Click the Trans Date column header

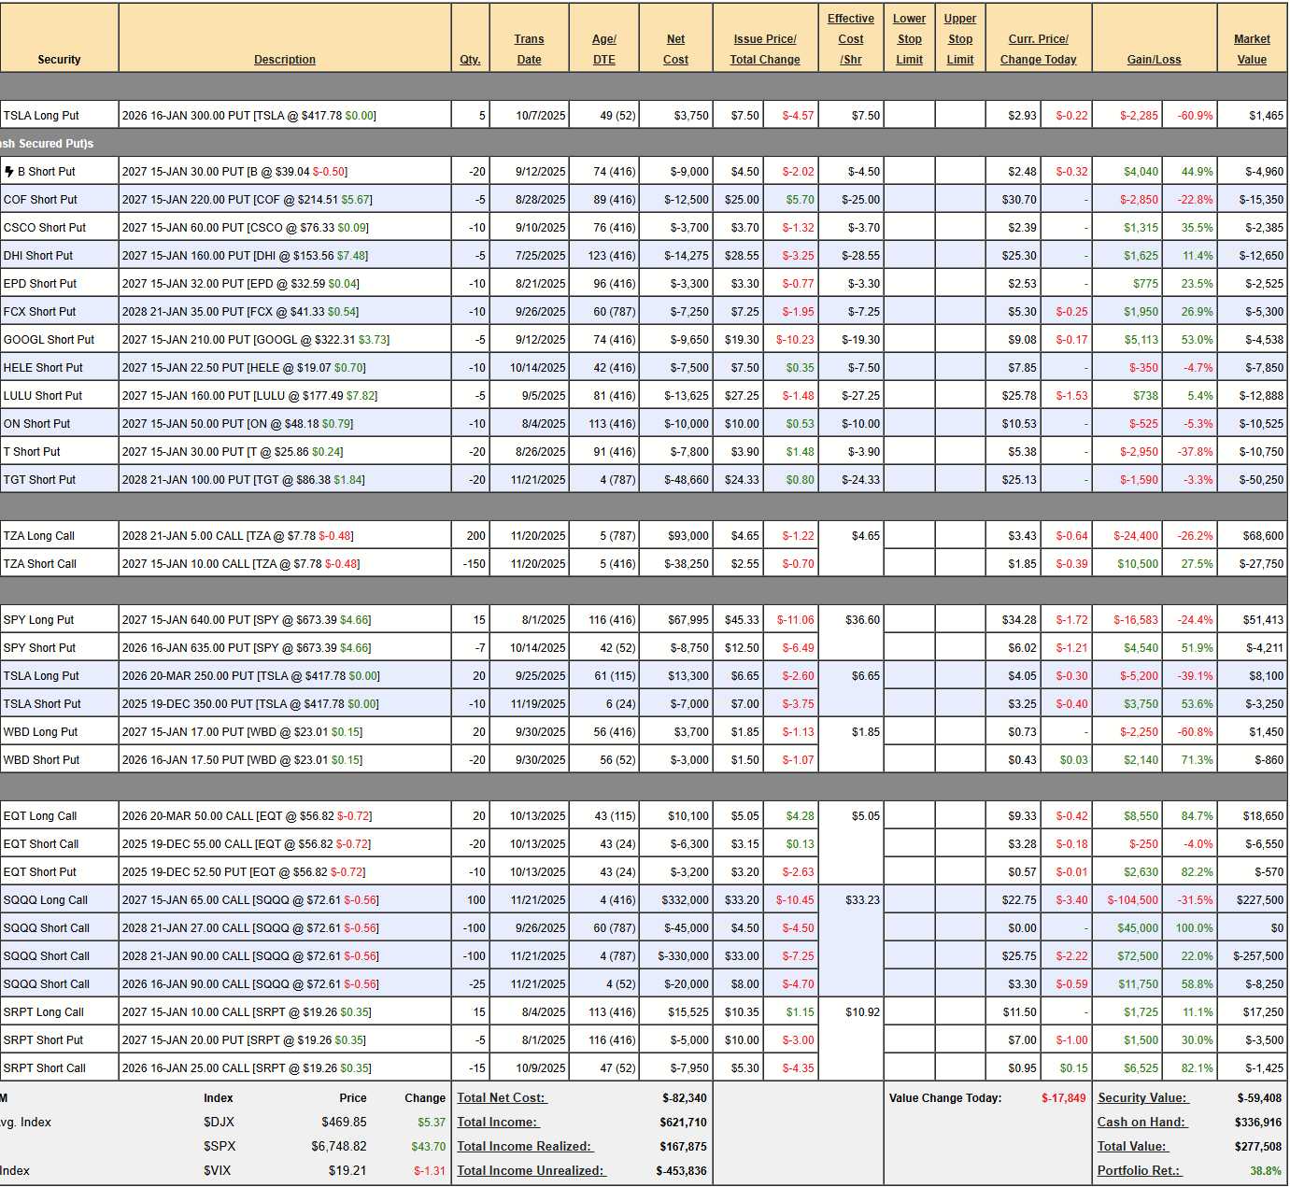pos(529,49)
